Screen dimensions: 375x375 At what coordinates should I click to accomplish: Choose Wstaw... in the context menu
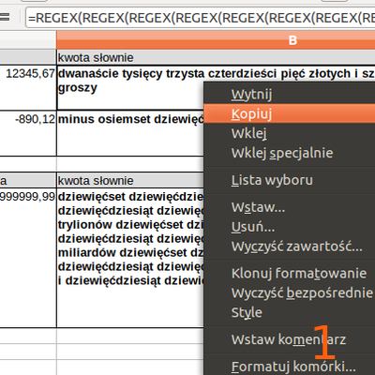pos(290,207)
